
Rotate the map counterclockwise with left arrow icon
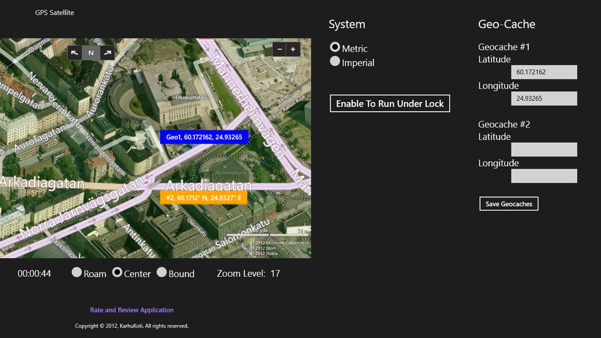pyautogui.click(x=75, y=52)
